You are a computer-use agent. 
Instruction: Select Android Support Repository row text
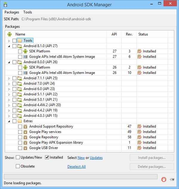[51, 126]
